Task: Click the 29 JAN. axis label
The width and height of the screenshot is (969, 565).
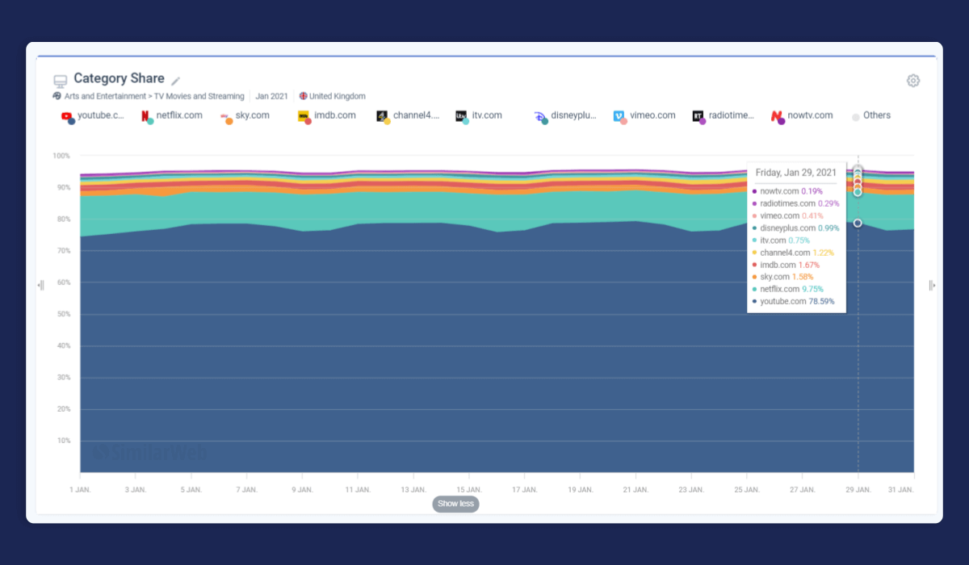Action: 858,489
